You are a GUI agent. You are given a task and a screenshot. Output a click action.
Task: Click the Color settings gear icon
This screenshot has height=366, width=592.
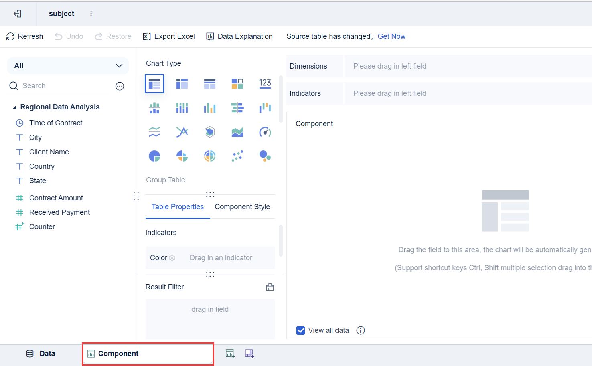coord(172,258)
